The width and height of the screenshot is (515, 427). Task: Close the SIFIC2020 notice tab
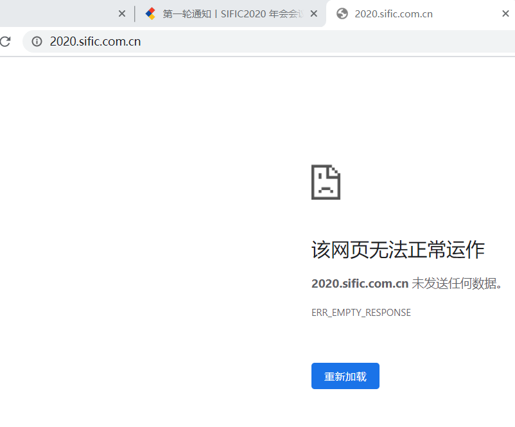[313, 13]
